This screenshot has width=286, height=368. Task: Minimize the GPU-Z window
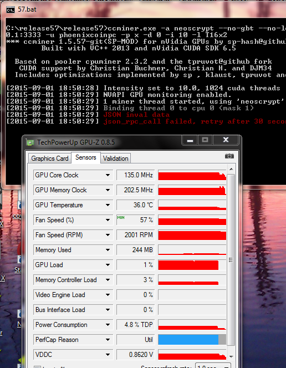[x=190, y=140]
